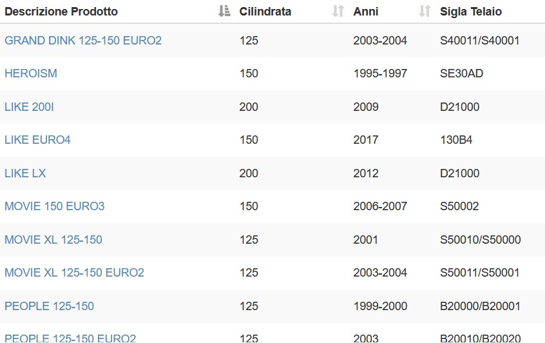Open MOVIE XL 125-150 EURO2 link
The height and width of the screenshot is (343, 545).
(74, 273)
